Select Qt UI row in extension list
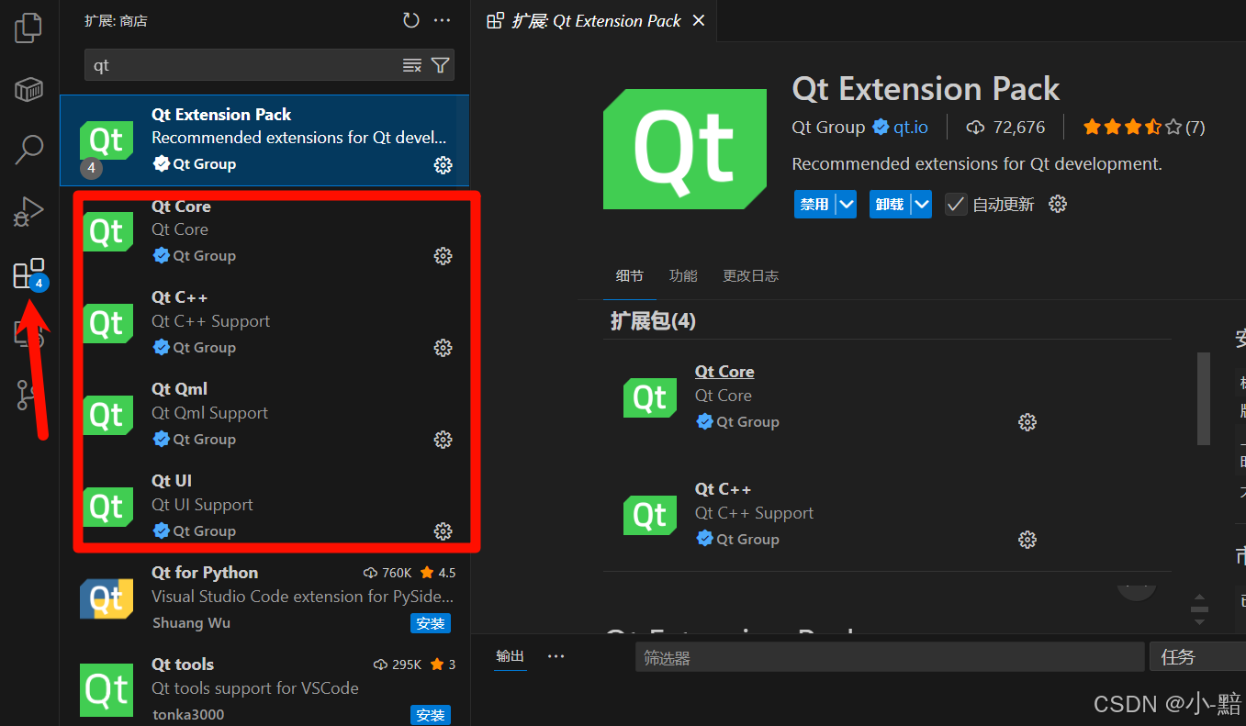 [264, 508]
